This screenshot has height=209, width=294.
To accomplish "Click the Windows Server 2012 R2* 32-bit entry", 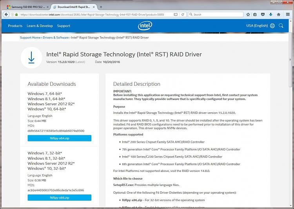I will (51, 163).
